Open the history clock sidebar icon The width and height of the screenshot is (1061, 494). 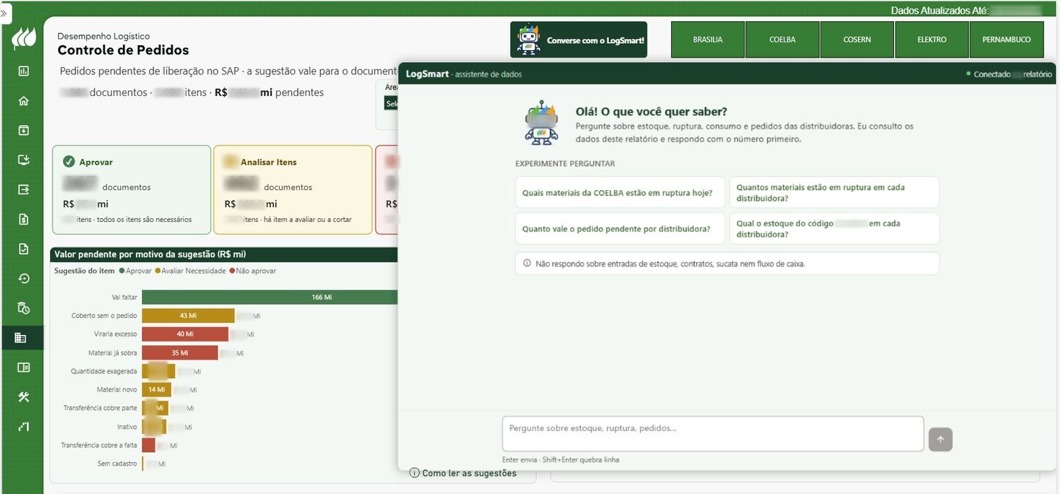[x=23, y=278]
